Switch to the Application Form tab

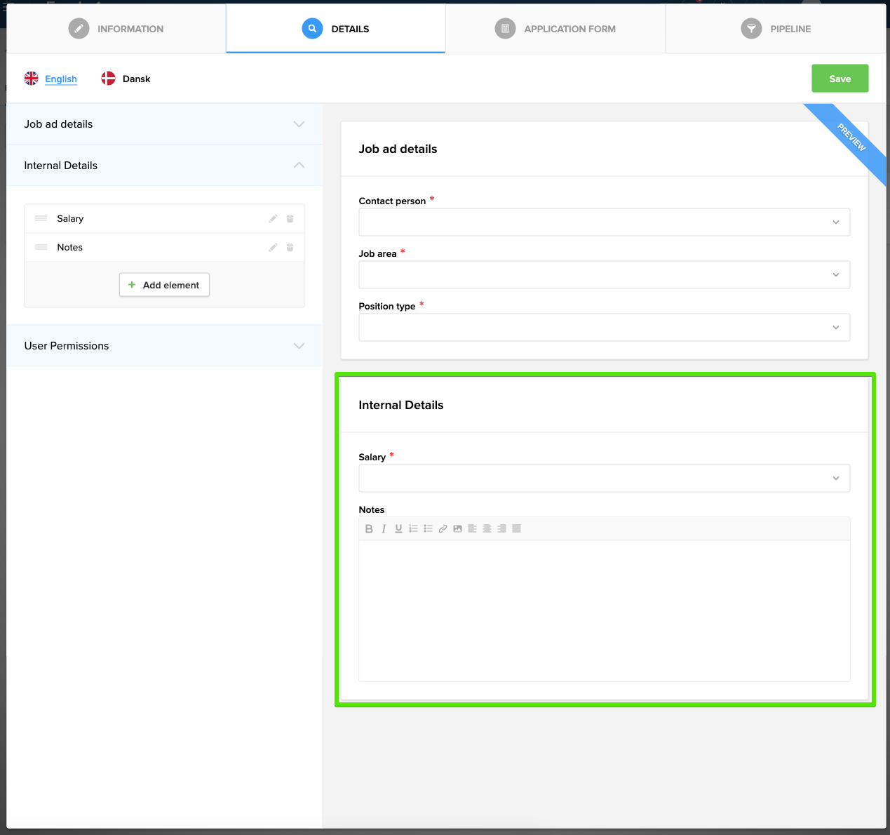tap(555, 29)
